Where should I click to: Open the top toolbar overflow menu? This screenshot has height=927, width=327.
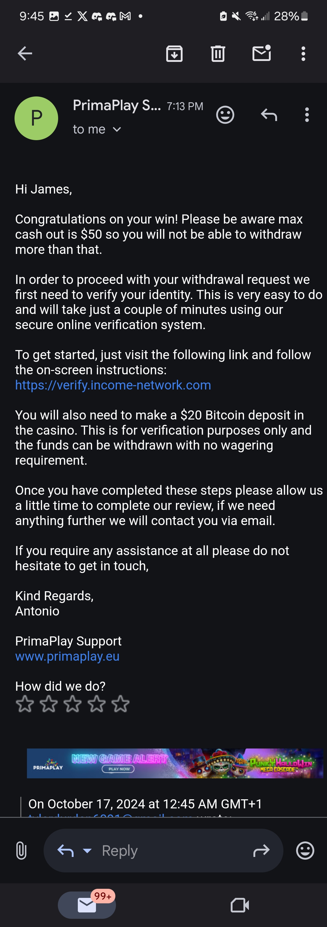coord(303,54)
